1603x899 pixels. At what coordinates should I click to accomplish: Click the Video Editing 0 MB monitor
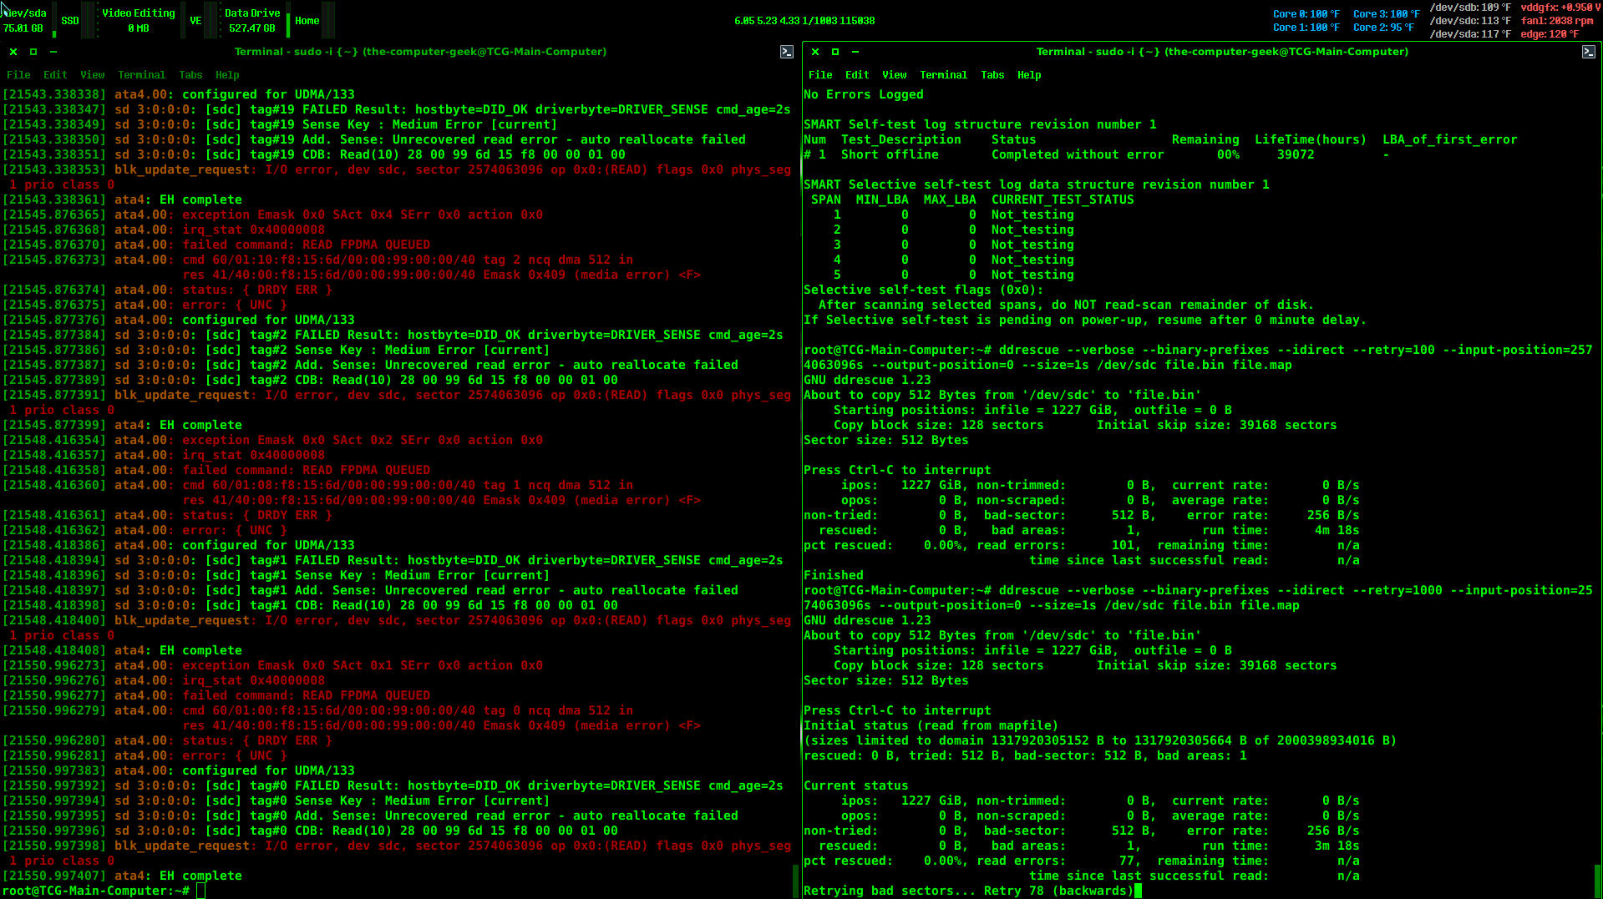(x=139, y=21)
